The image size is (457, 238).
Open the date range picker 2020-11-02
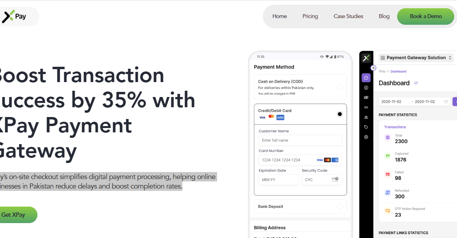(414, 102)
